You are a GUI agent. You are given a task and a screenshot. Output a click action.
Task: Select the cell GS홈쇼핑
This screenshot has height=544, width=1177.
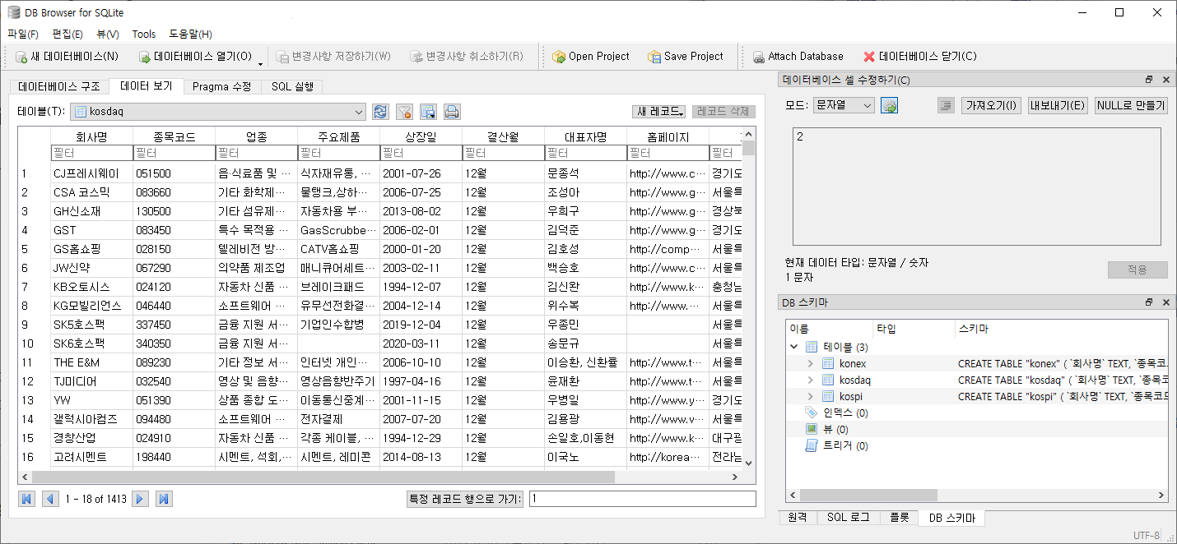click(91, 249)
